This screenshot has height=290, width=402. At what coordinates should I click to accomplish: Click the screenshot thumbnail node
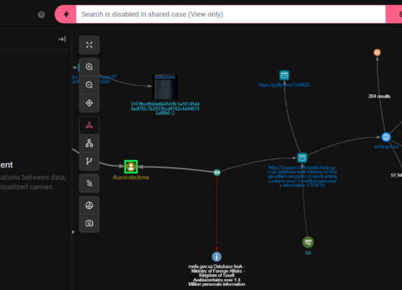[x=165, y=87]
